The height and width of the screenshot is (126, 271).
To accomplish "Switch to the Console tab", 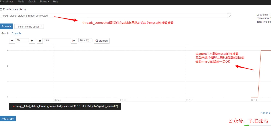I will 16,33.
